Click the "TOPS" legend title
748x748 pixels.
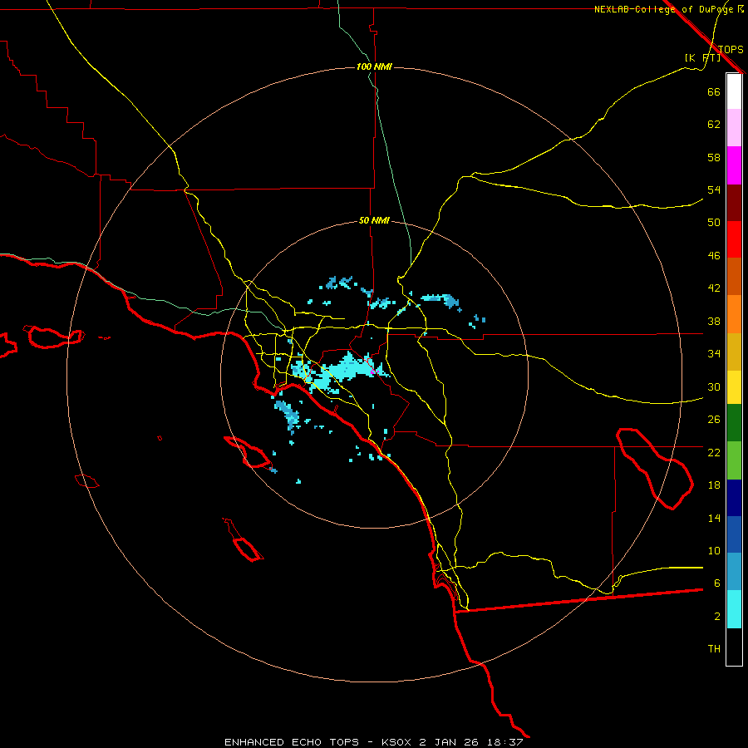pos(731,49)
